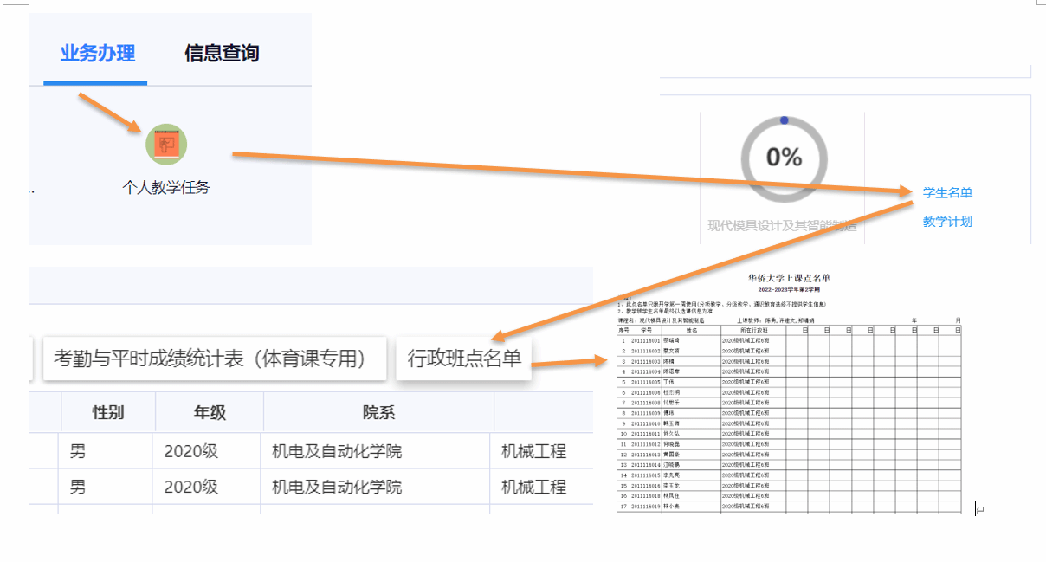The height and width of the screenshot is (562, 1046).
Task: Click the 性别 column header
Action: [108, 412]
